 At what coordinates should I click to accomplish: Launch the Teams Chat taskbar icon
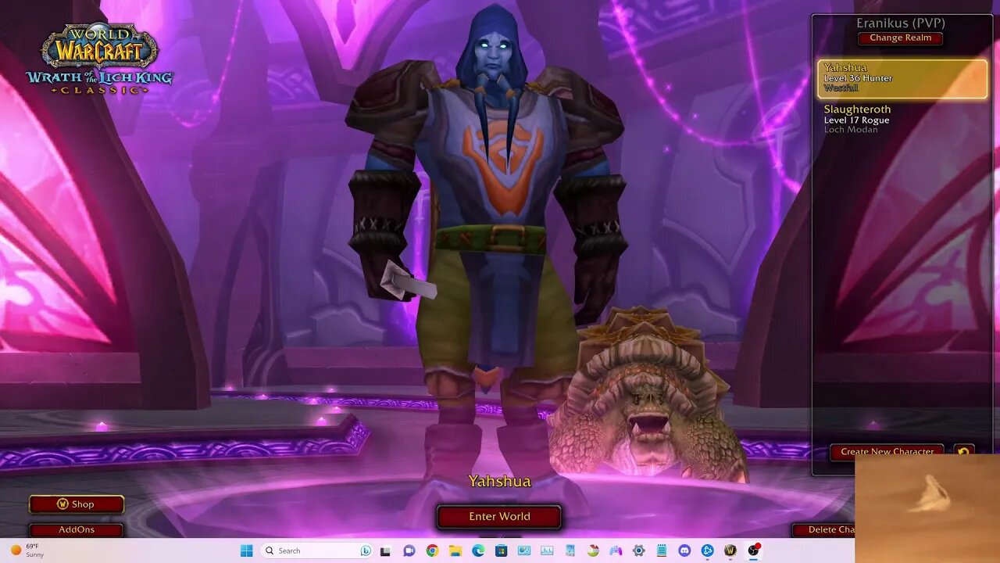409,550
